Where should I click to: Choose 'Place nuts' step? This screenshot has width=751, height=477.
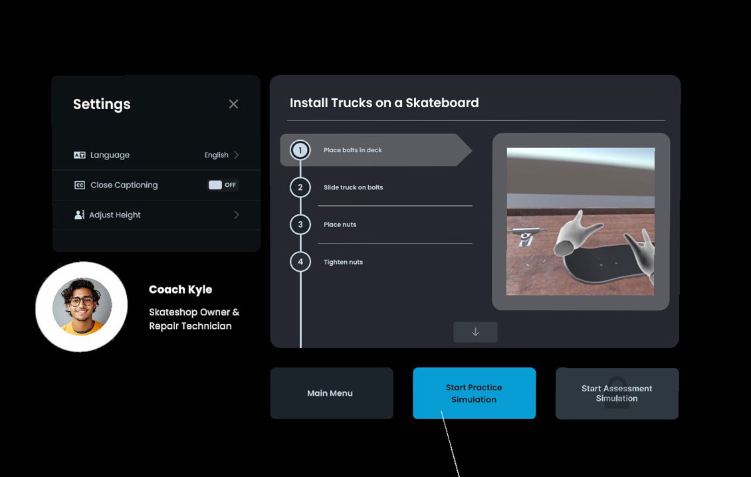[x=340, y=225]
